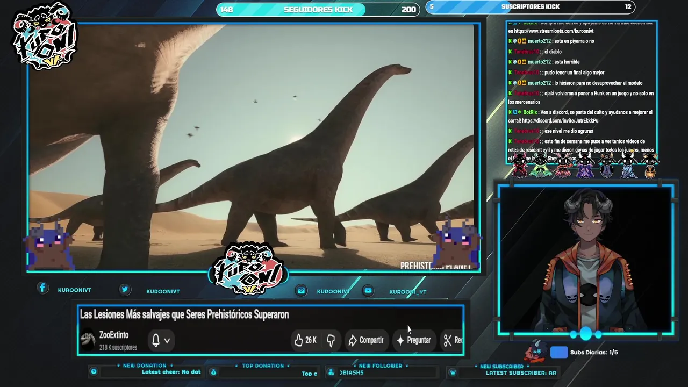Click the ZooExtinto channel name

tap(114, 335)
